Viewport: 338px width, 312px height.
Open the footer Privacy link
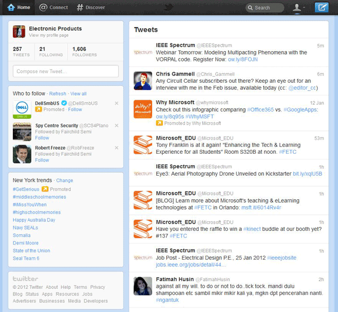click(97, 287)
